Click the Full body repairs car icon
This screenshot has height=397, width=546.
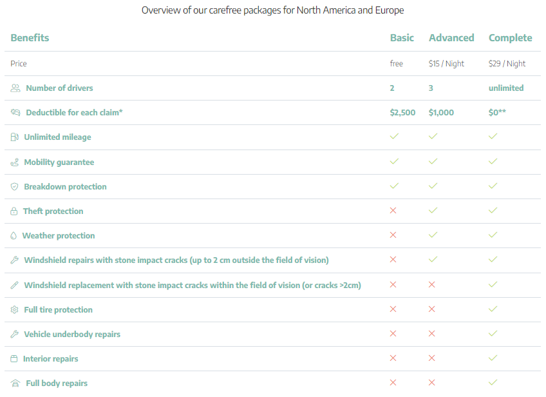click(x=15, y=383)
